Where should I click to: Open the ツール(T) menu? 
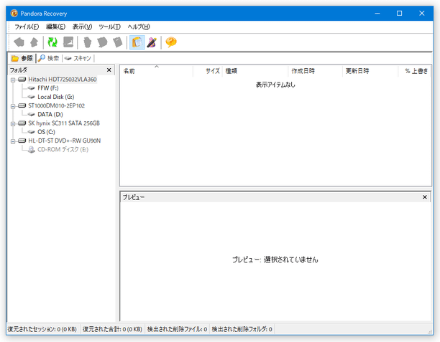109,27
